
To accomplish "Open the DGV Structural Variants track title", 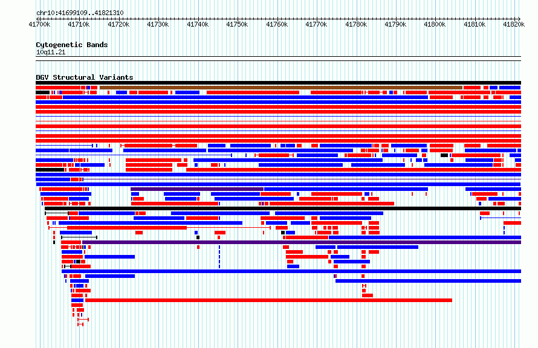I will click(85, 77).
